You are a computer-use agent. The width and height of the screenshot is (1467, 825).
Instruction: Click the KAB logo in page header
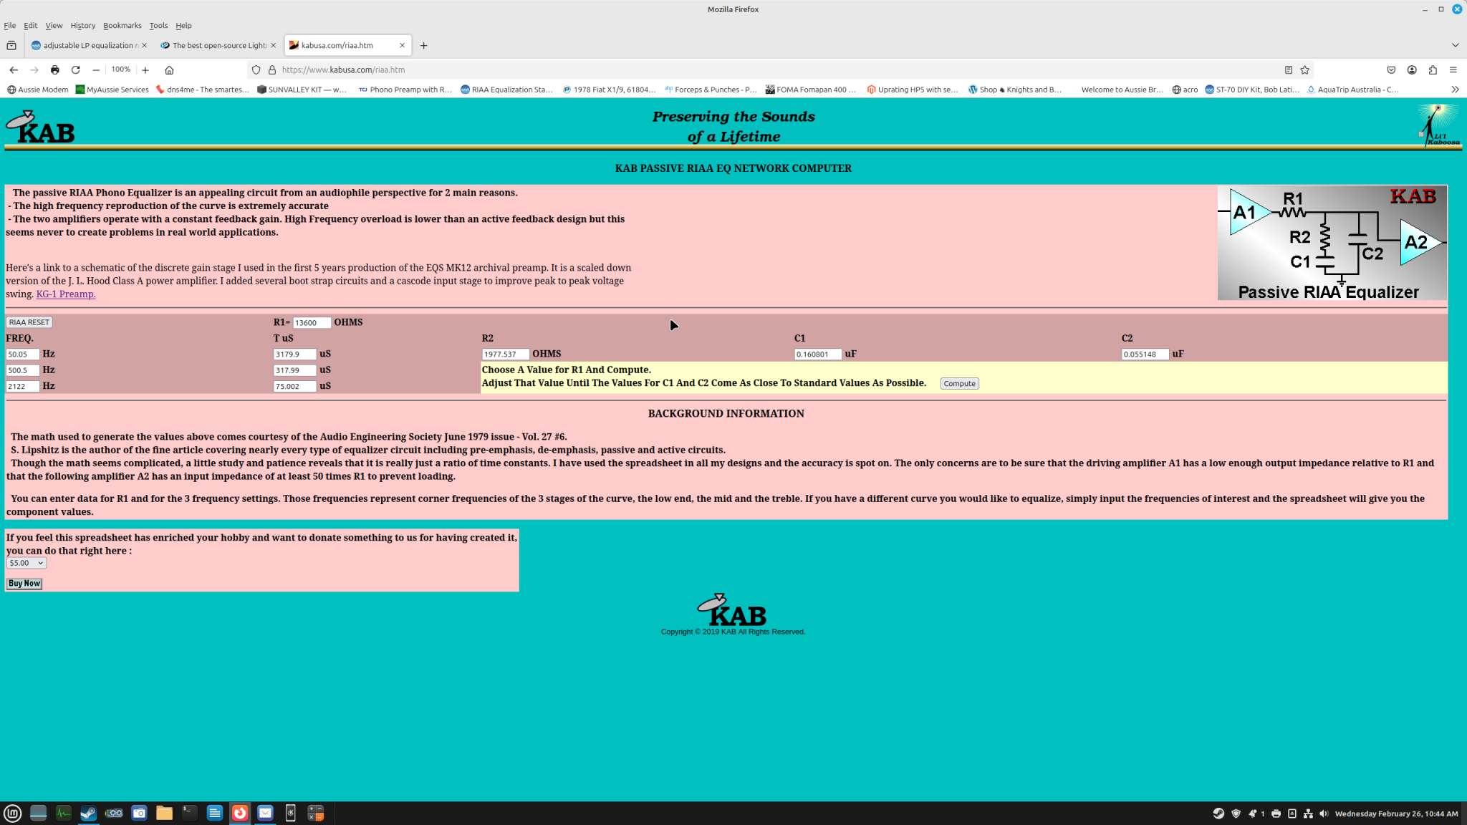pyautogui.click(x=40, y=127)
